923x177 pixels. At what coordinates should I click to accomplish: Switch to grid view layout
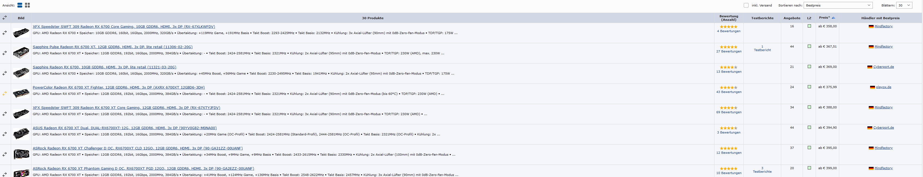tap(28, 5)
